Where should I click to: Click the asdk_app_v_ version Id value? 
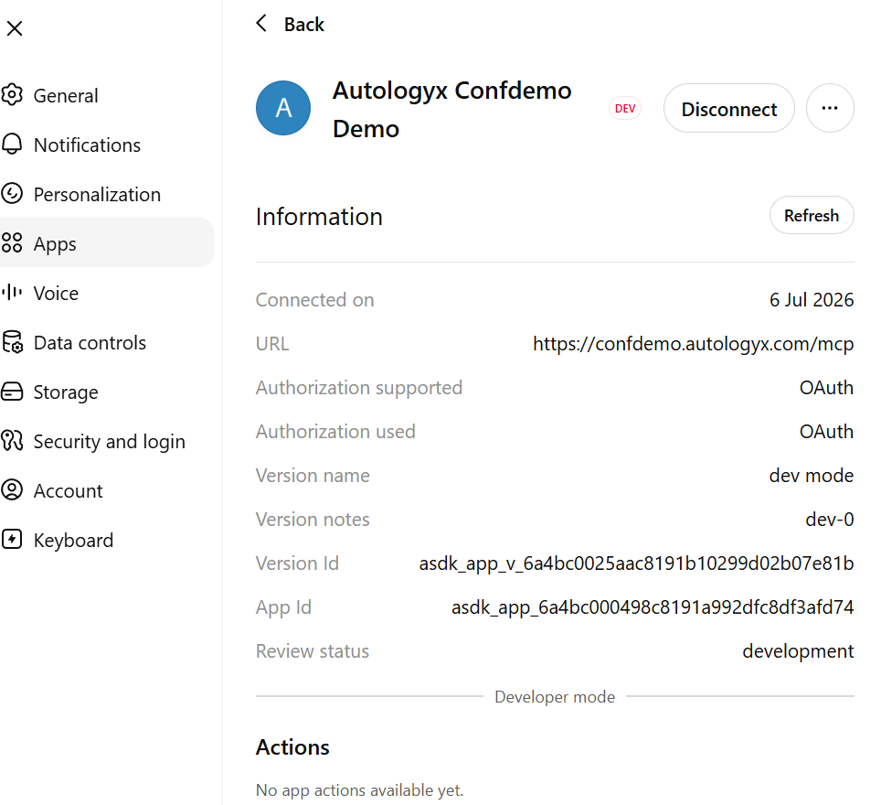pos(636,563)
